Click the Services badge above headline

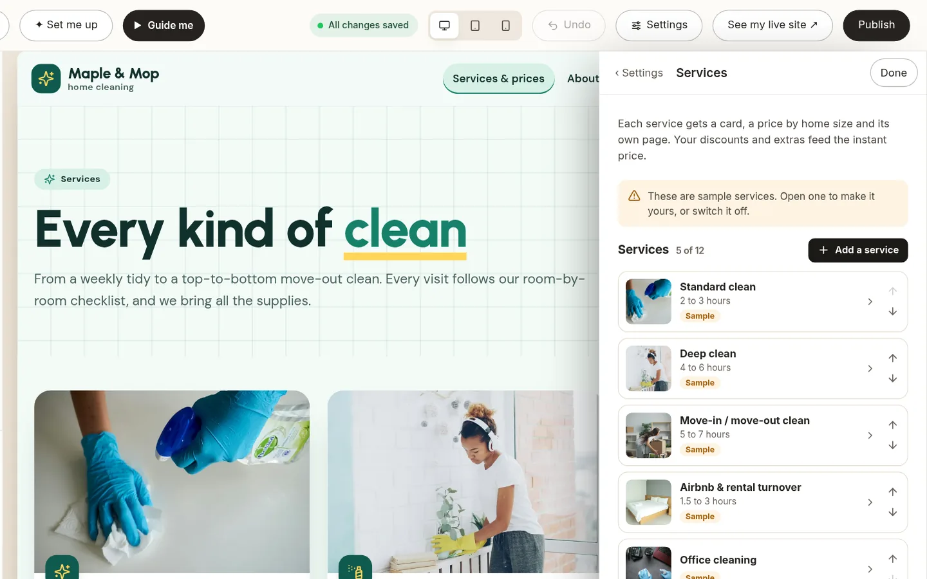(72, 179)
